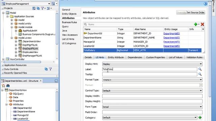Search label text resource magnifier icon
This screenshot has height=121, width=216.
[200, 69]
